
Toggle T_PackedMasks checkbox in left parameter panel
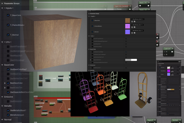[8, 25]
